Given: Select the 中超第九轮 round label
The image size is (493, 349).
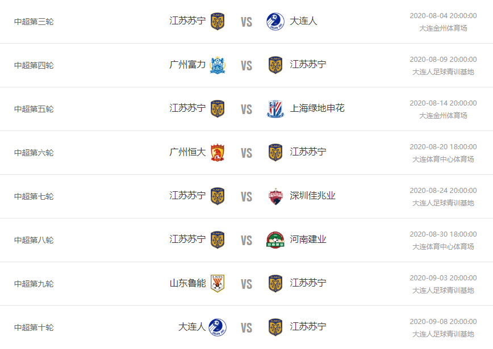Looking at the screenshot, I should click(x=34, y=284).
